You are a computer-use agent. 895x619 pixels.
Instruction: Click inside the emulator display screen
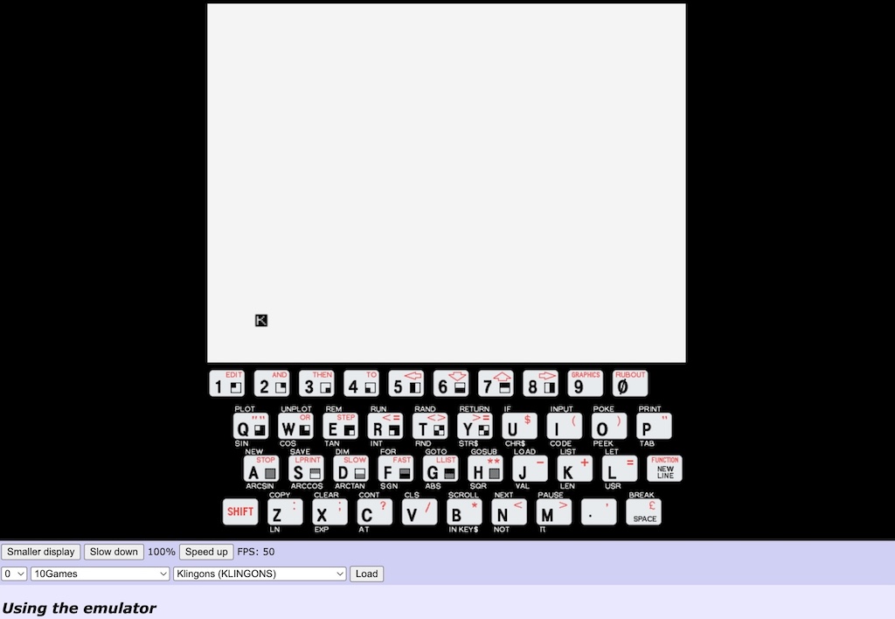[x=446, y=182]
